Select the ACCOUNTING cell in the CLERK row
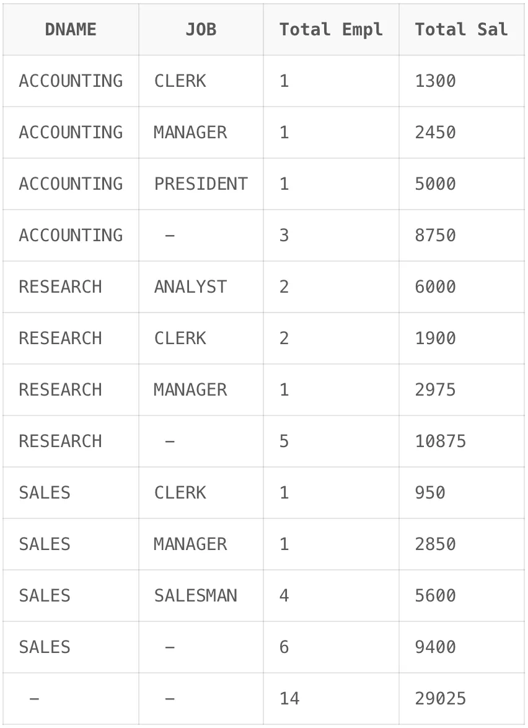Viewport: 528px width, 728px height. click(71, 81)
